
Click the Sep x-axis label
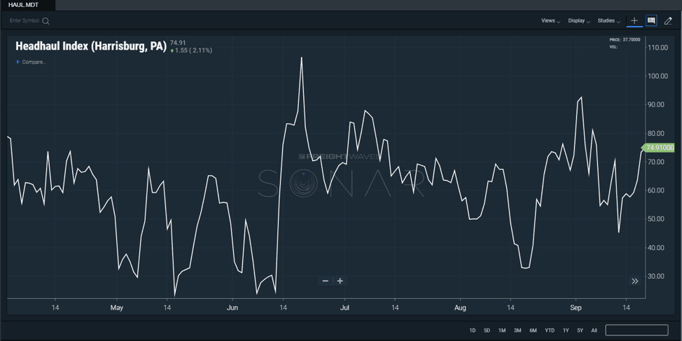(576, 308)
